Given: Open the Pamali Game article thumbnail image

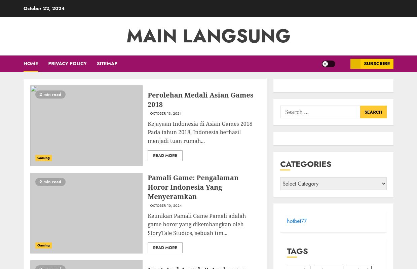Looking at the screenshot, I should pos(86,213).
